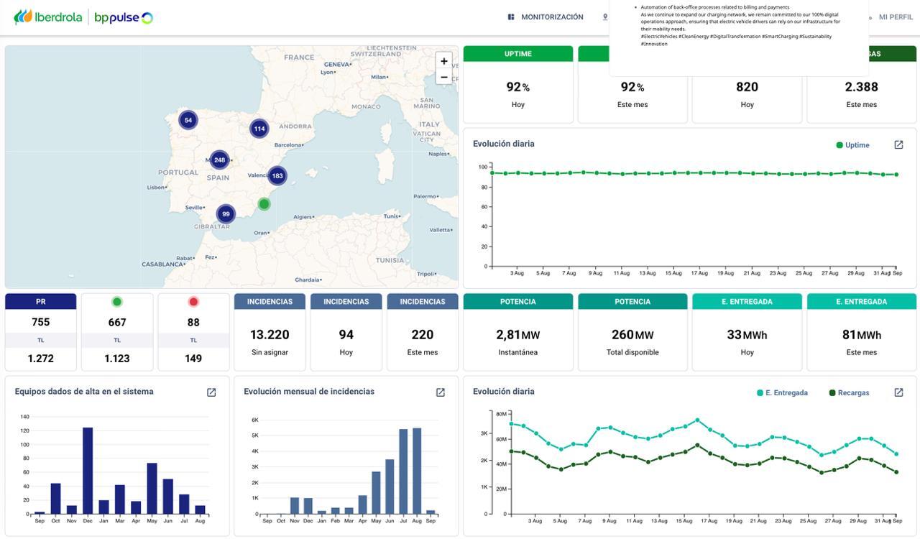
Task: Expand the Uptime daily evolution chart
Action: [x=898, y=145]
